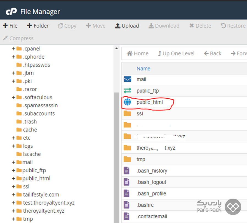
Task: Click the .contactemail file icon
Action: pyautogui.click(x=127, y=216)
